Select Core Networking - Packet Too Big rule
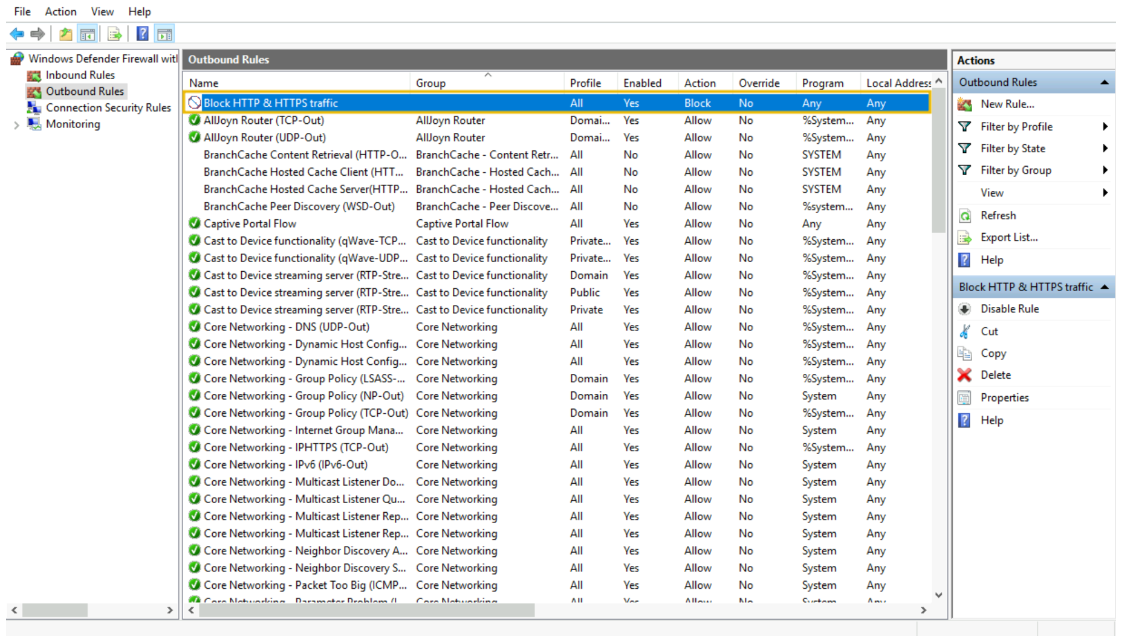The image size is (1139, 636). [x=557, y=585]
